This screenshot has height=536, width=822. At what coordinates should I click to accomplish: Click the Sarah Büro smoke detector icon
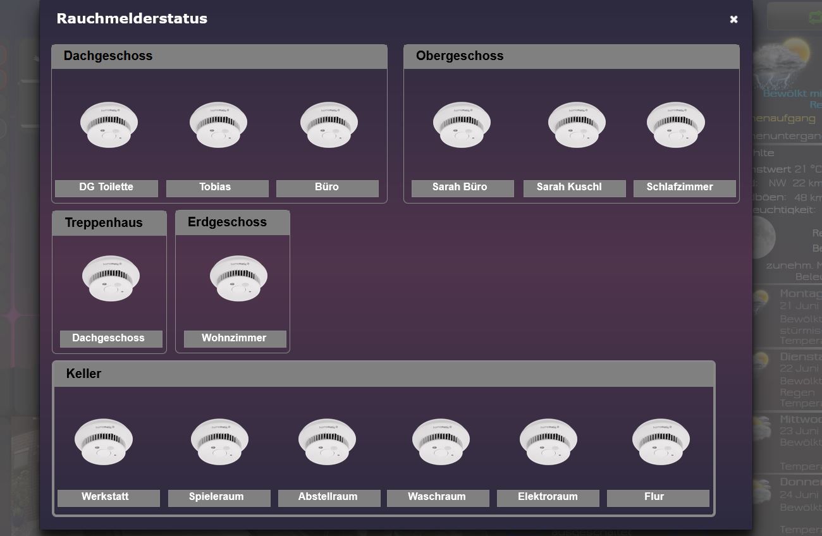point(462,125)
